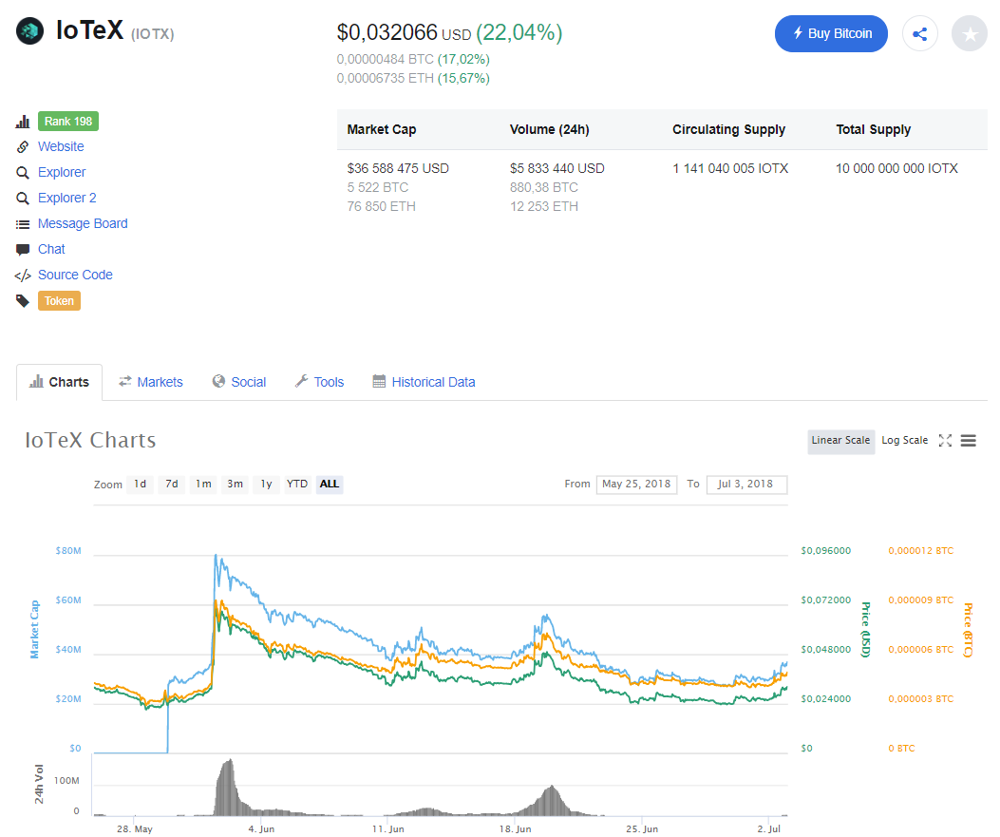Switch to the Charts tab
The height and width of the screenshot is (837, 1000).
pyautogui.click(x=59, y=382)
